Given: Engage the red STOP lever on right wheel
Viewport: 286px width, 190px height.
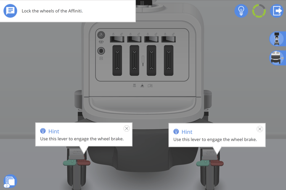Looking at the screenshot, I should point(217,163).
